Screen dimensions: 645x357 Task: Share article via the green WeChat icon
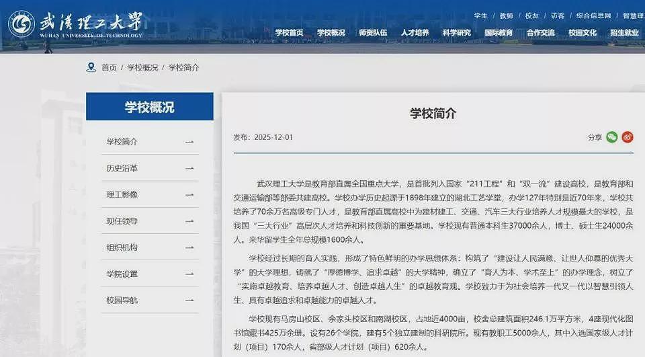click(x=611, y=137)
